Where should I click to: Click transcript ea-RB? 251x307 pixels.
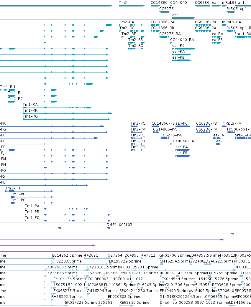(x=217, y=39)
